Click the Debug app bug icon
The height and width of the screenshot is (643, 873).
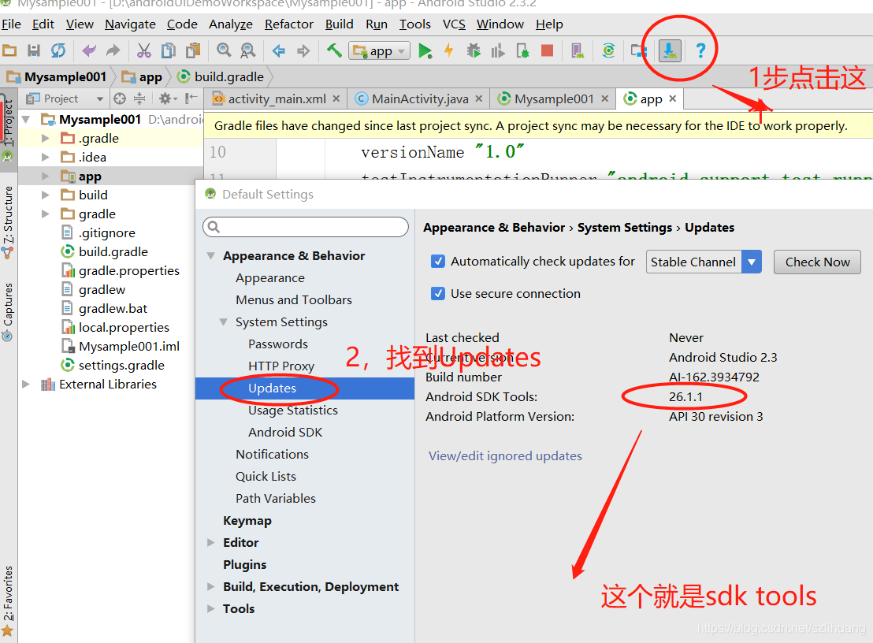pos(474,50)
